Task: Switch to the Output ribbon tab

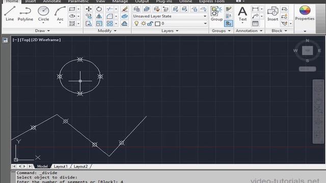Action: (x=142, y=1)
